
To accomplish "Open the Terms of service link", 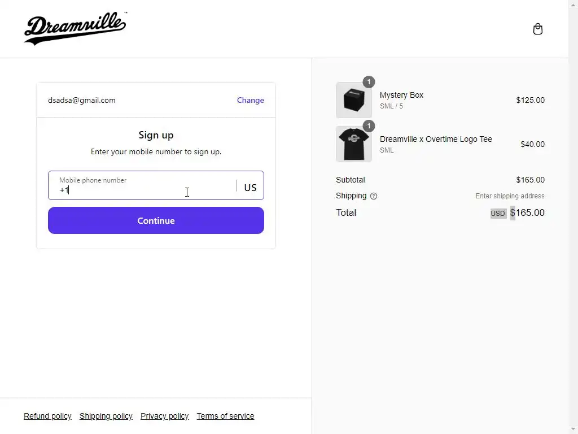I will pyautogui.click(x=225, y=416).
